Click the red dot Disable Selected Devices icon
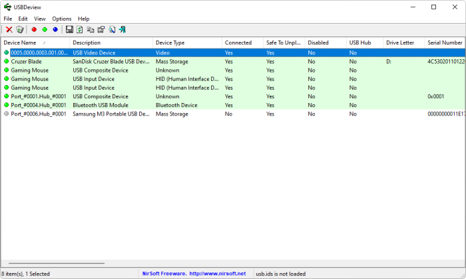Screen dimensions: 466x279 (34, 29)
